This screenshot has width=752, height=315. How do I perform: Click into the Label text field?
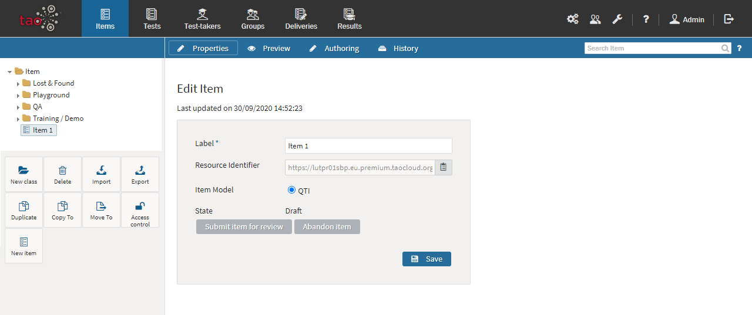[368, 146]
